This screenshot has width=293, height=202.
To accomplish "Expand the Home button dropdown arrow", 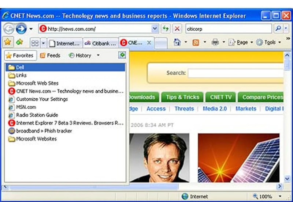I will tap(186, 42).
